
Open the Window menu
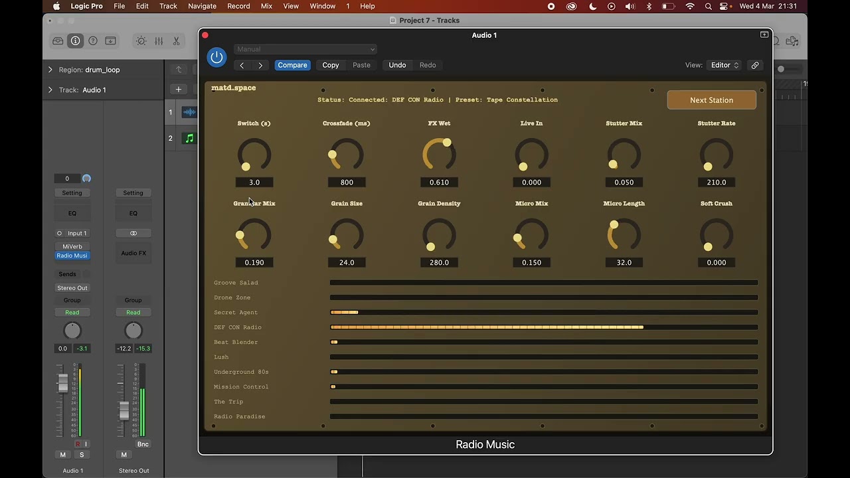(x=323, y=6)
